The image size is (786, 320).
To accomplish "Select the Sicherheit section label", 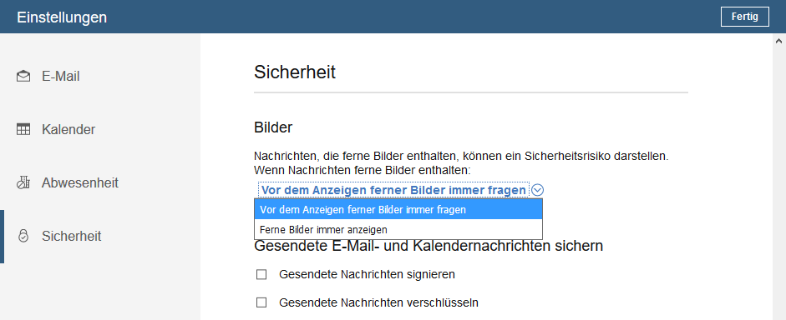I will [72, 236].
